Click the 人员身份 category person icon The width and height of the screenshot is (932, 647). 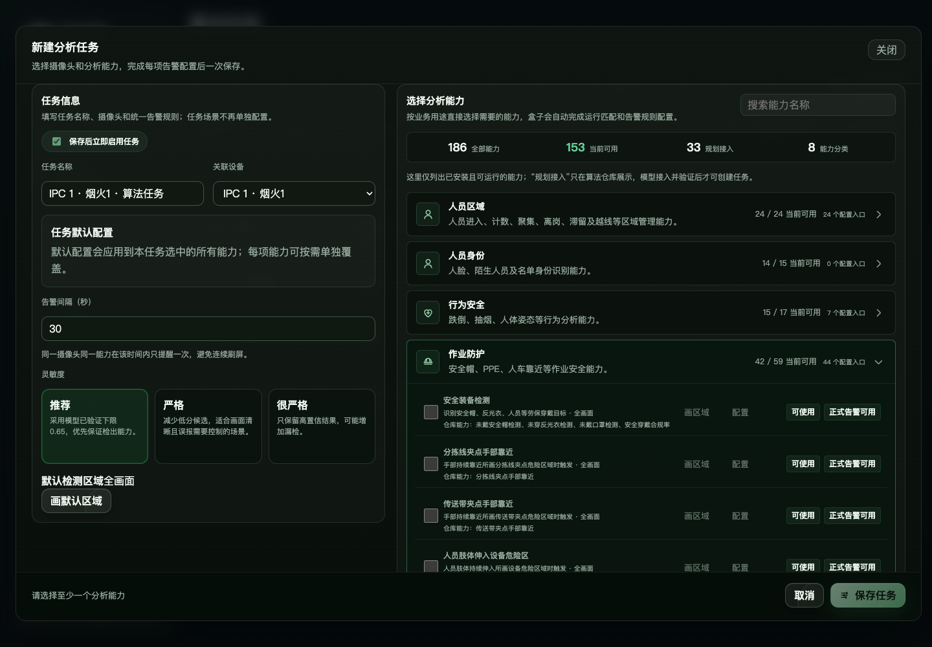coord(428,263)
